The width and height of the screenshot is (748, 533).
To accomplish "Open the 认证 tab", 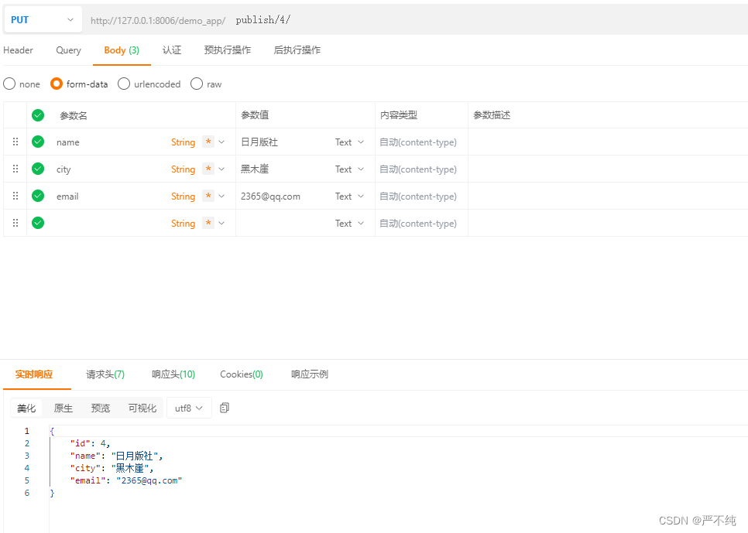I will tap(172, 50).
